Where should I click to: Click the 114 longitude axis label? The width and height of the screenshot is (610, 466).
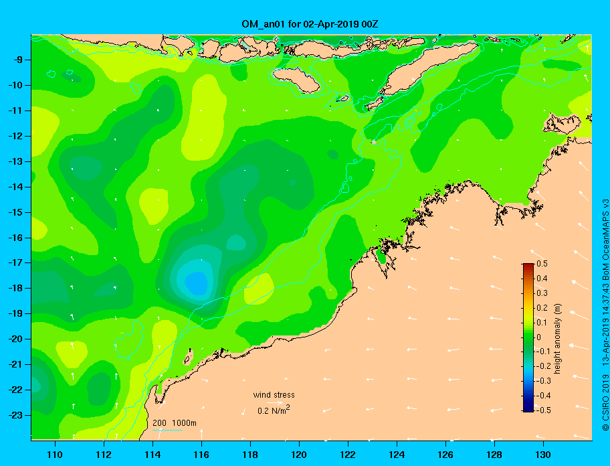tap(152, 455)
